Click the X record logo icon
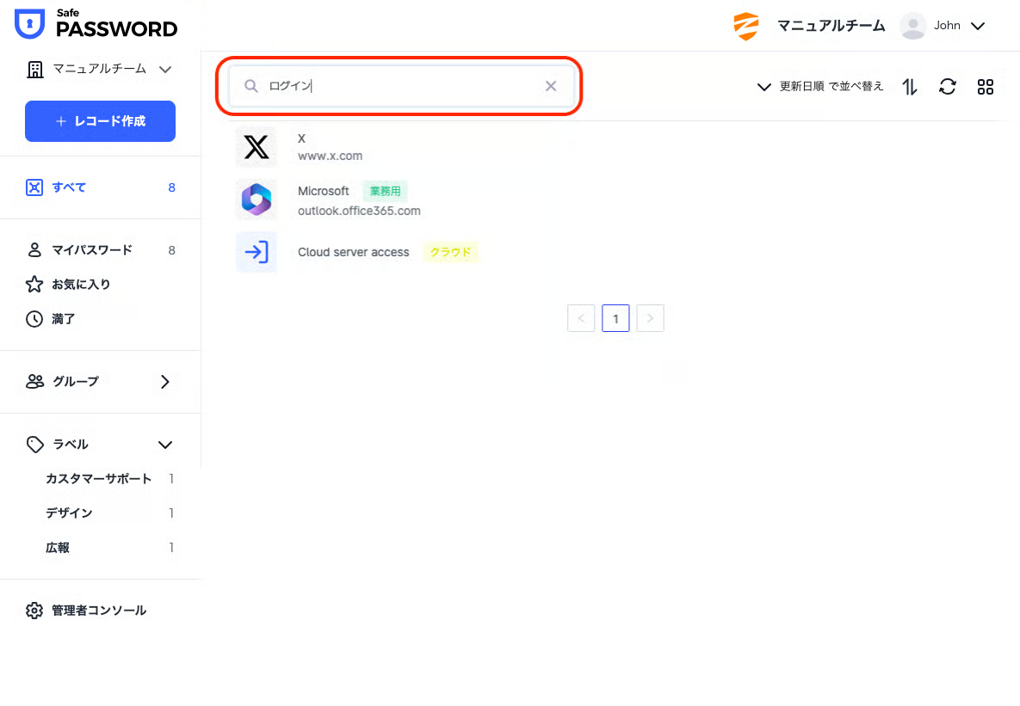The width and height of the screenshot is (1020, 706). tap(257, 147)
